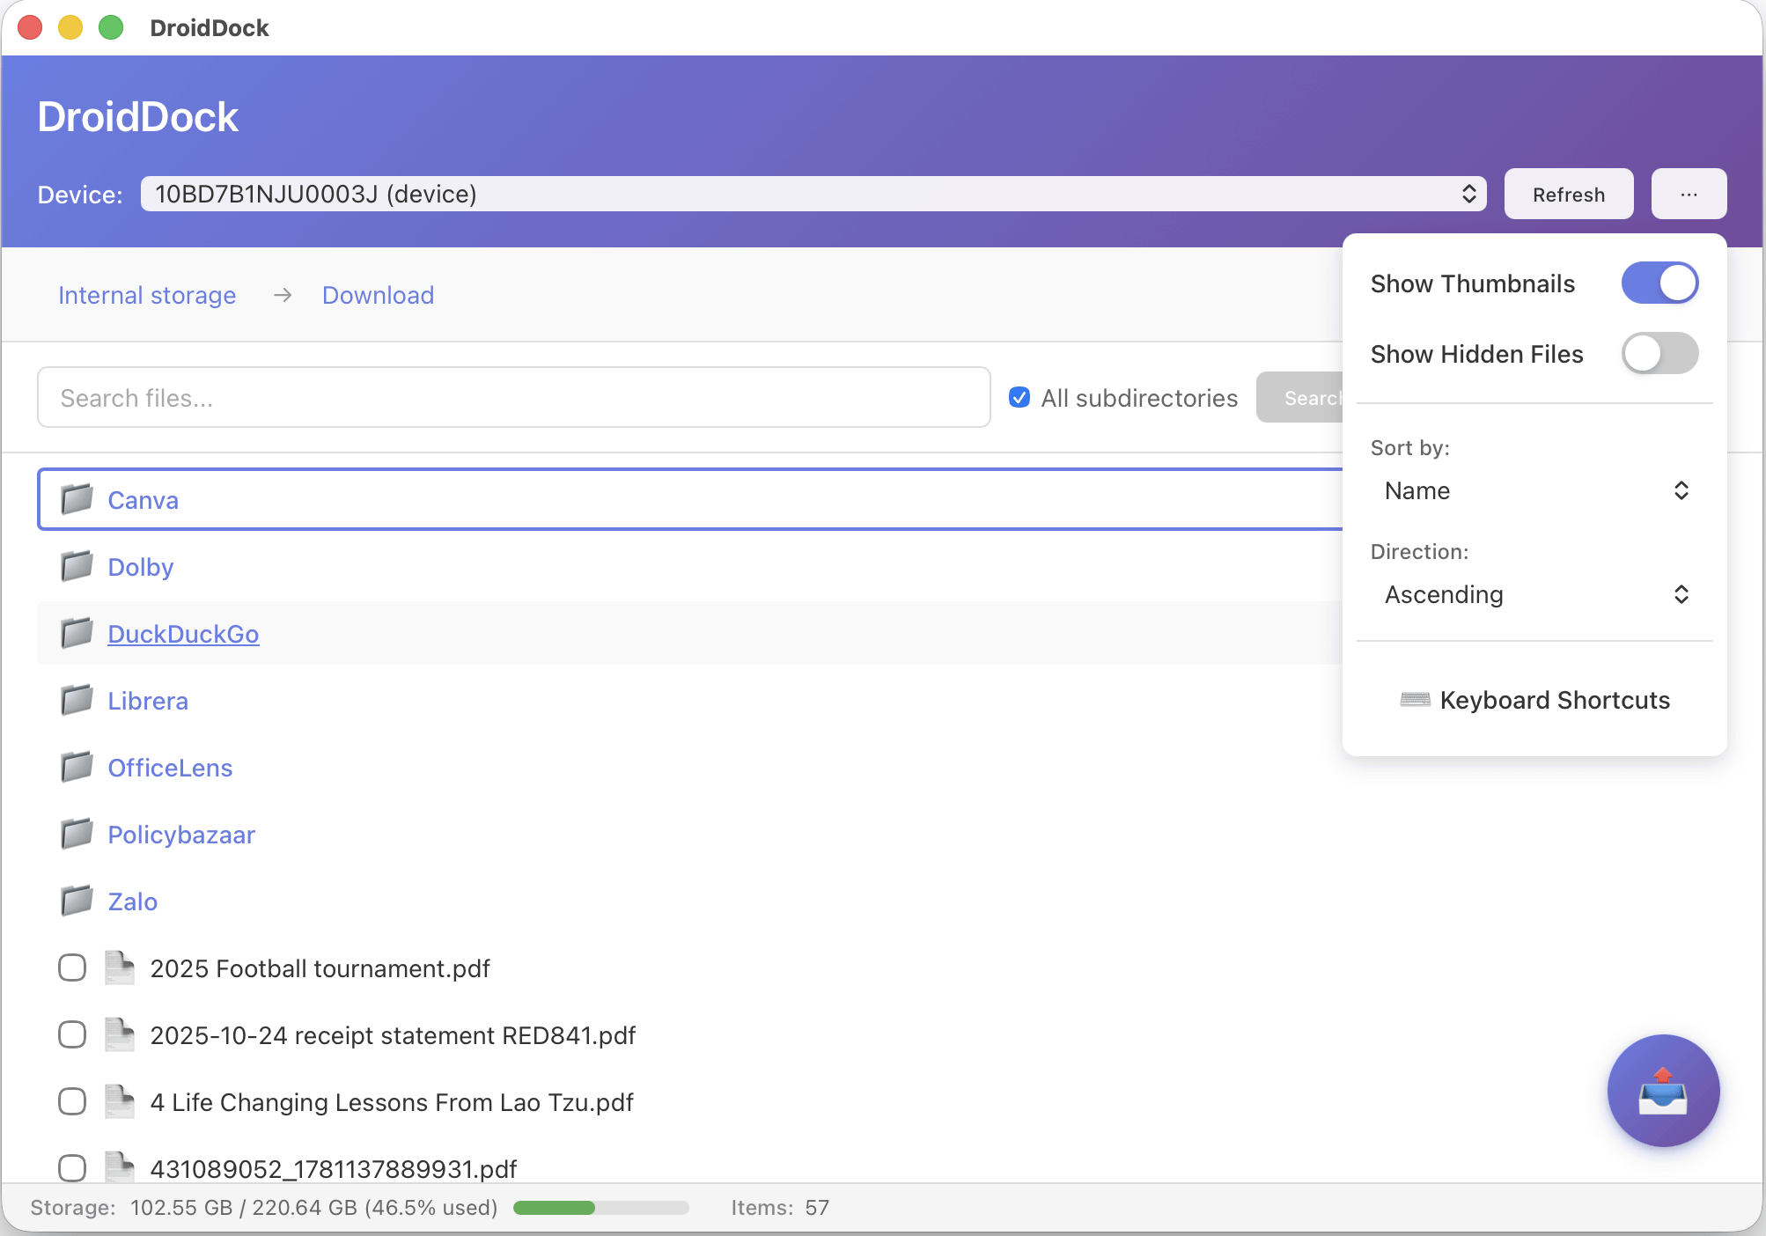Open Keyboard Shortcuts menu entry
Screen dimensions: 1766x1236
pyautogui.click(x=1554, y=700)
